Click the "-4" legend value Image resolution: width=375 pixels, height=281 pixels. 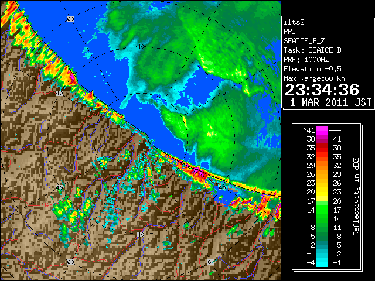[x=311, y=263]
